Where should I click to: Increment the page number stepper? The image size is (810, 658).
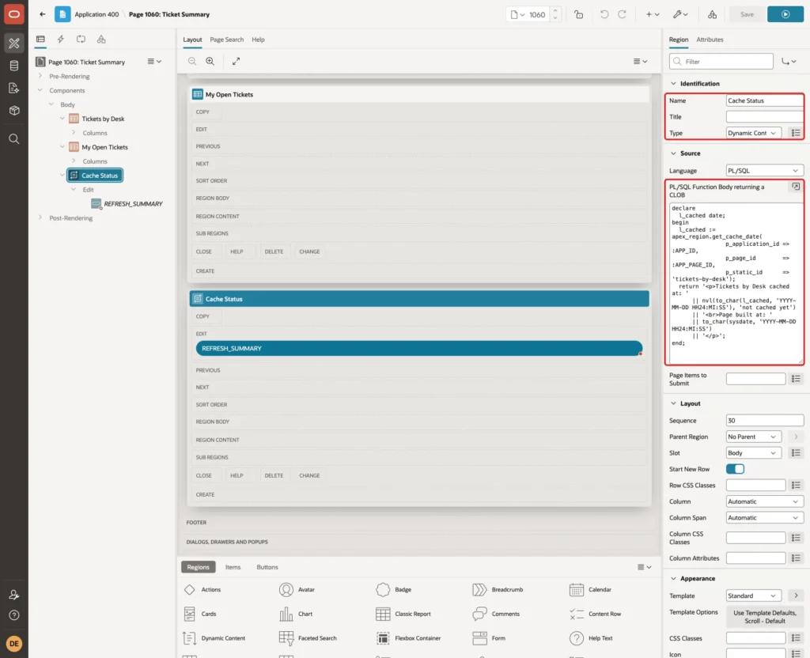coord(555,11)
